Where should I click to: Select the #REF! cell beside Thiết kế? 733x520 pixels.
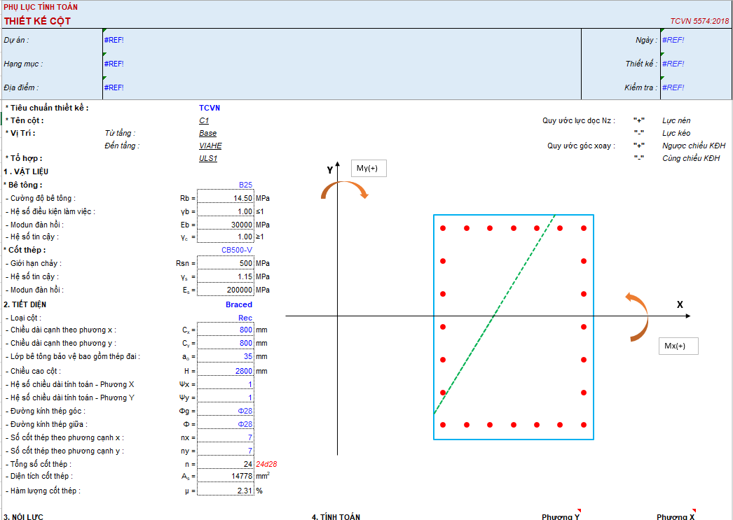click(696, 64)
